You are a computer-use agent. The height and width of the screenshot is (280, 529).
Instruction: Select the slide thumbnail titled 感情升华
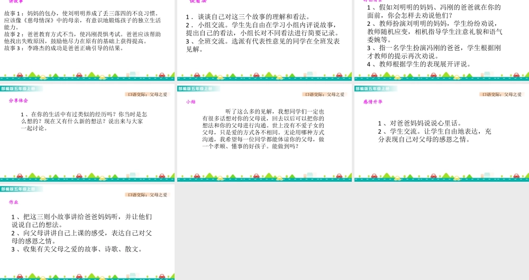click(x=442, y=133)
